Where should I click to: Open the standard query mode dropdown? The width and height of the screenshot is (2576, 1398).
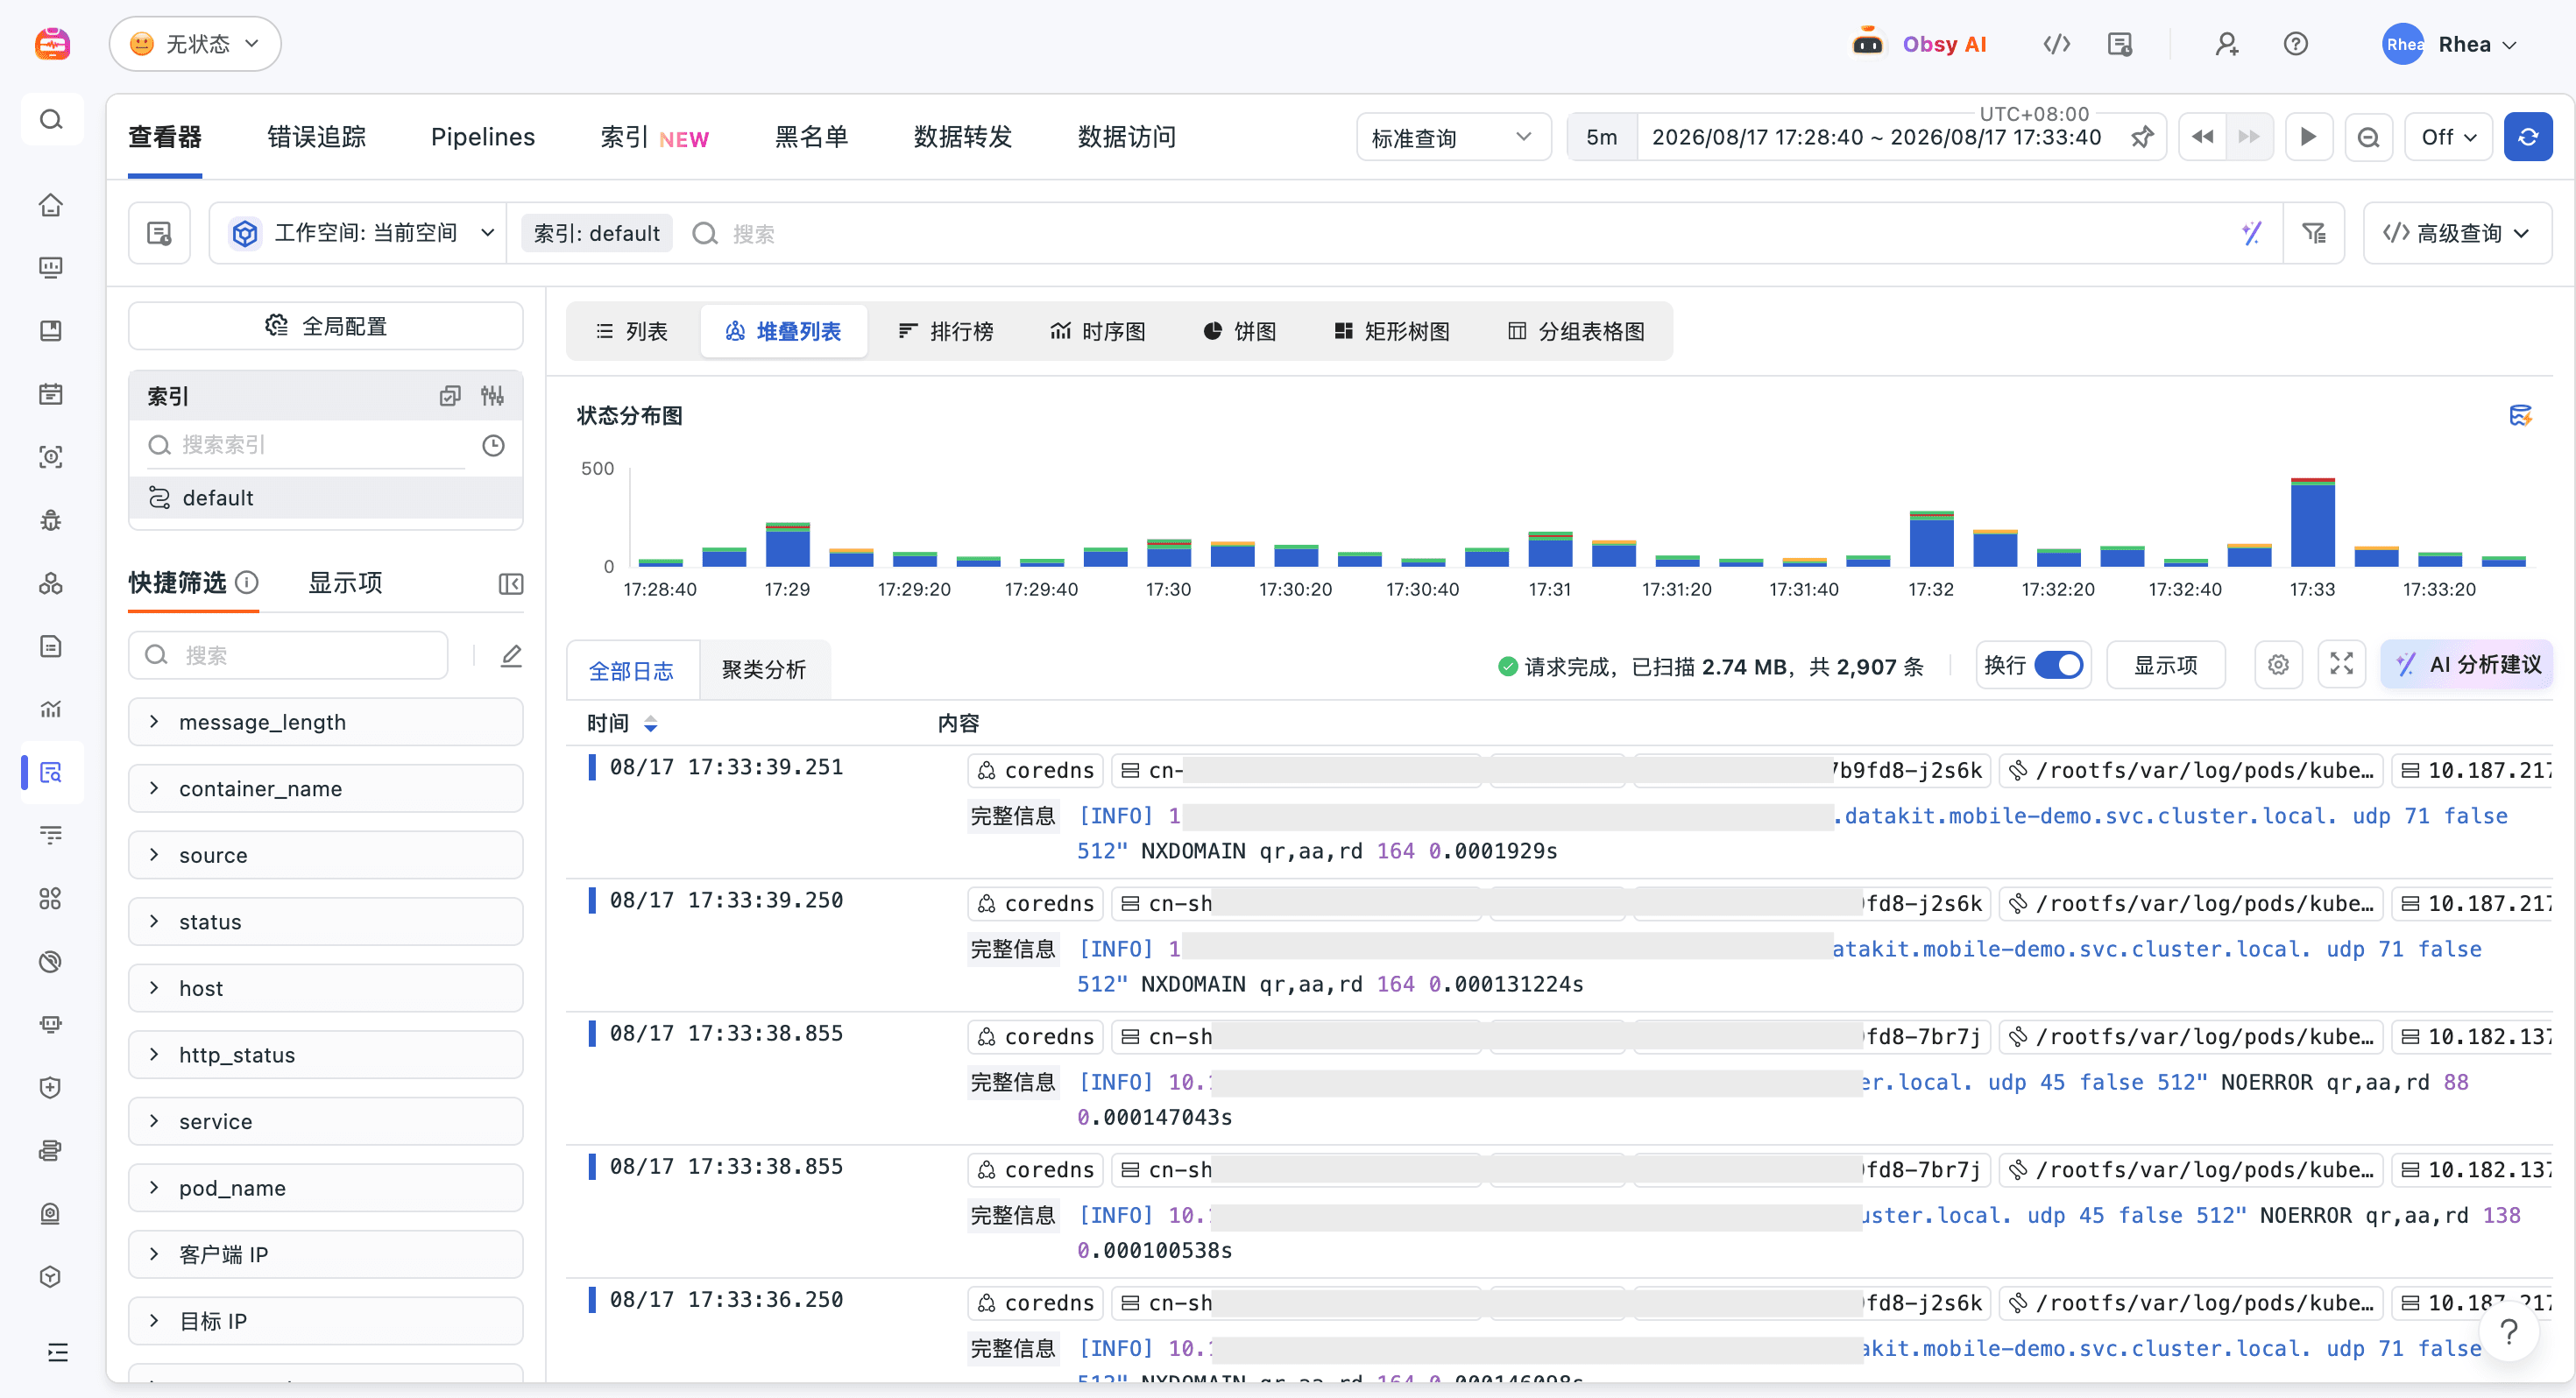point(1453,137)
